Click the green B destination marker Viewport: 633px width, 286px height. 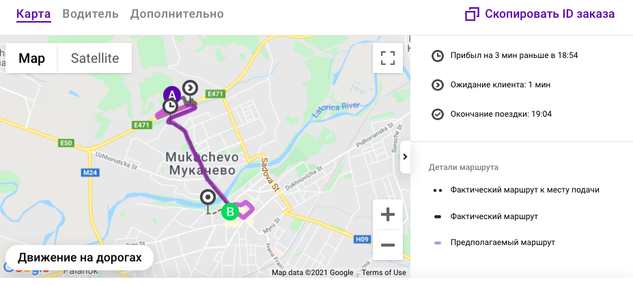click(x=230, y=212)
